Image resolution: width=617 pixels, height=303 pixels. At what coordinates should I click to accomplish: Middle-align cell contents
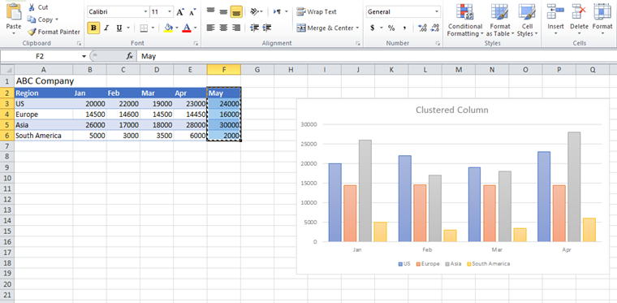pyautogui.click(x=223, y=11)
